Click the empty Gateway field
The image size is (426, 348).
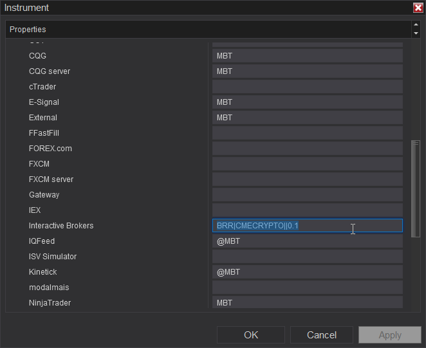[x=308, y=195]
